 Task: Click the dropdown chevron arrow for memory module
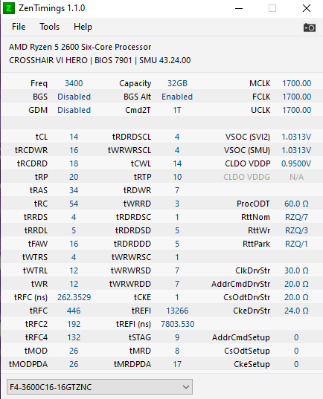pyautogui.click(x=186, y=387)
